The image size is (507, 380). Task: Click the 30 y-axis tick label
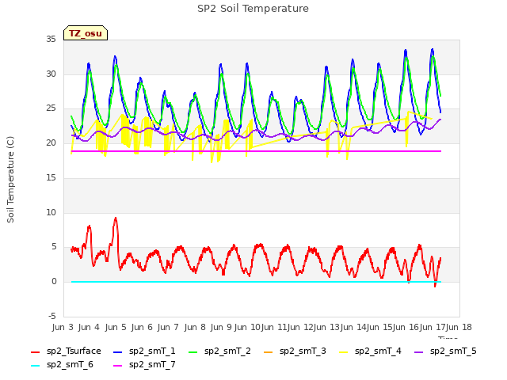tap(51, 74)
